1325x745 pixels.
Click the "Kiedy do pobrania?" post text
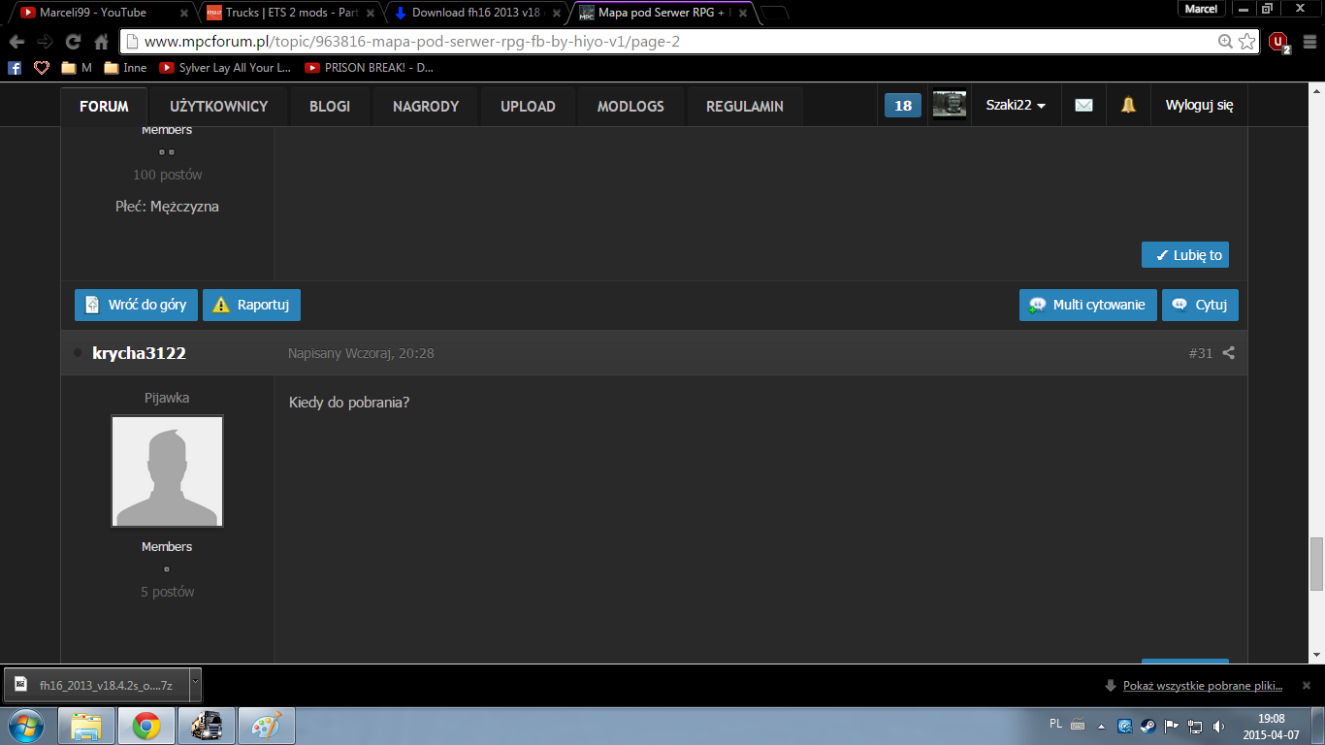click(349, 402)
